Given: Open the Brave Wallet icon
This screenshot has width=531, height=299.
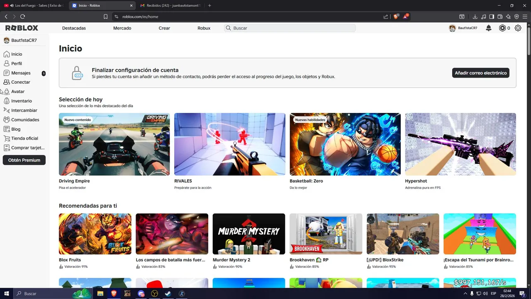Looking at the screenshot, I should [x=500, y=17].
